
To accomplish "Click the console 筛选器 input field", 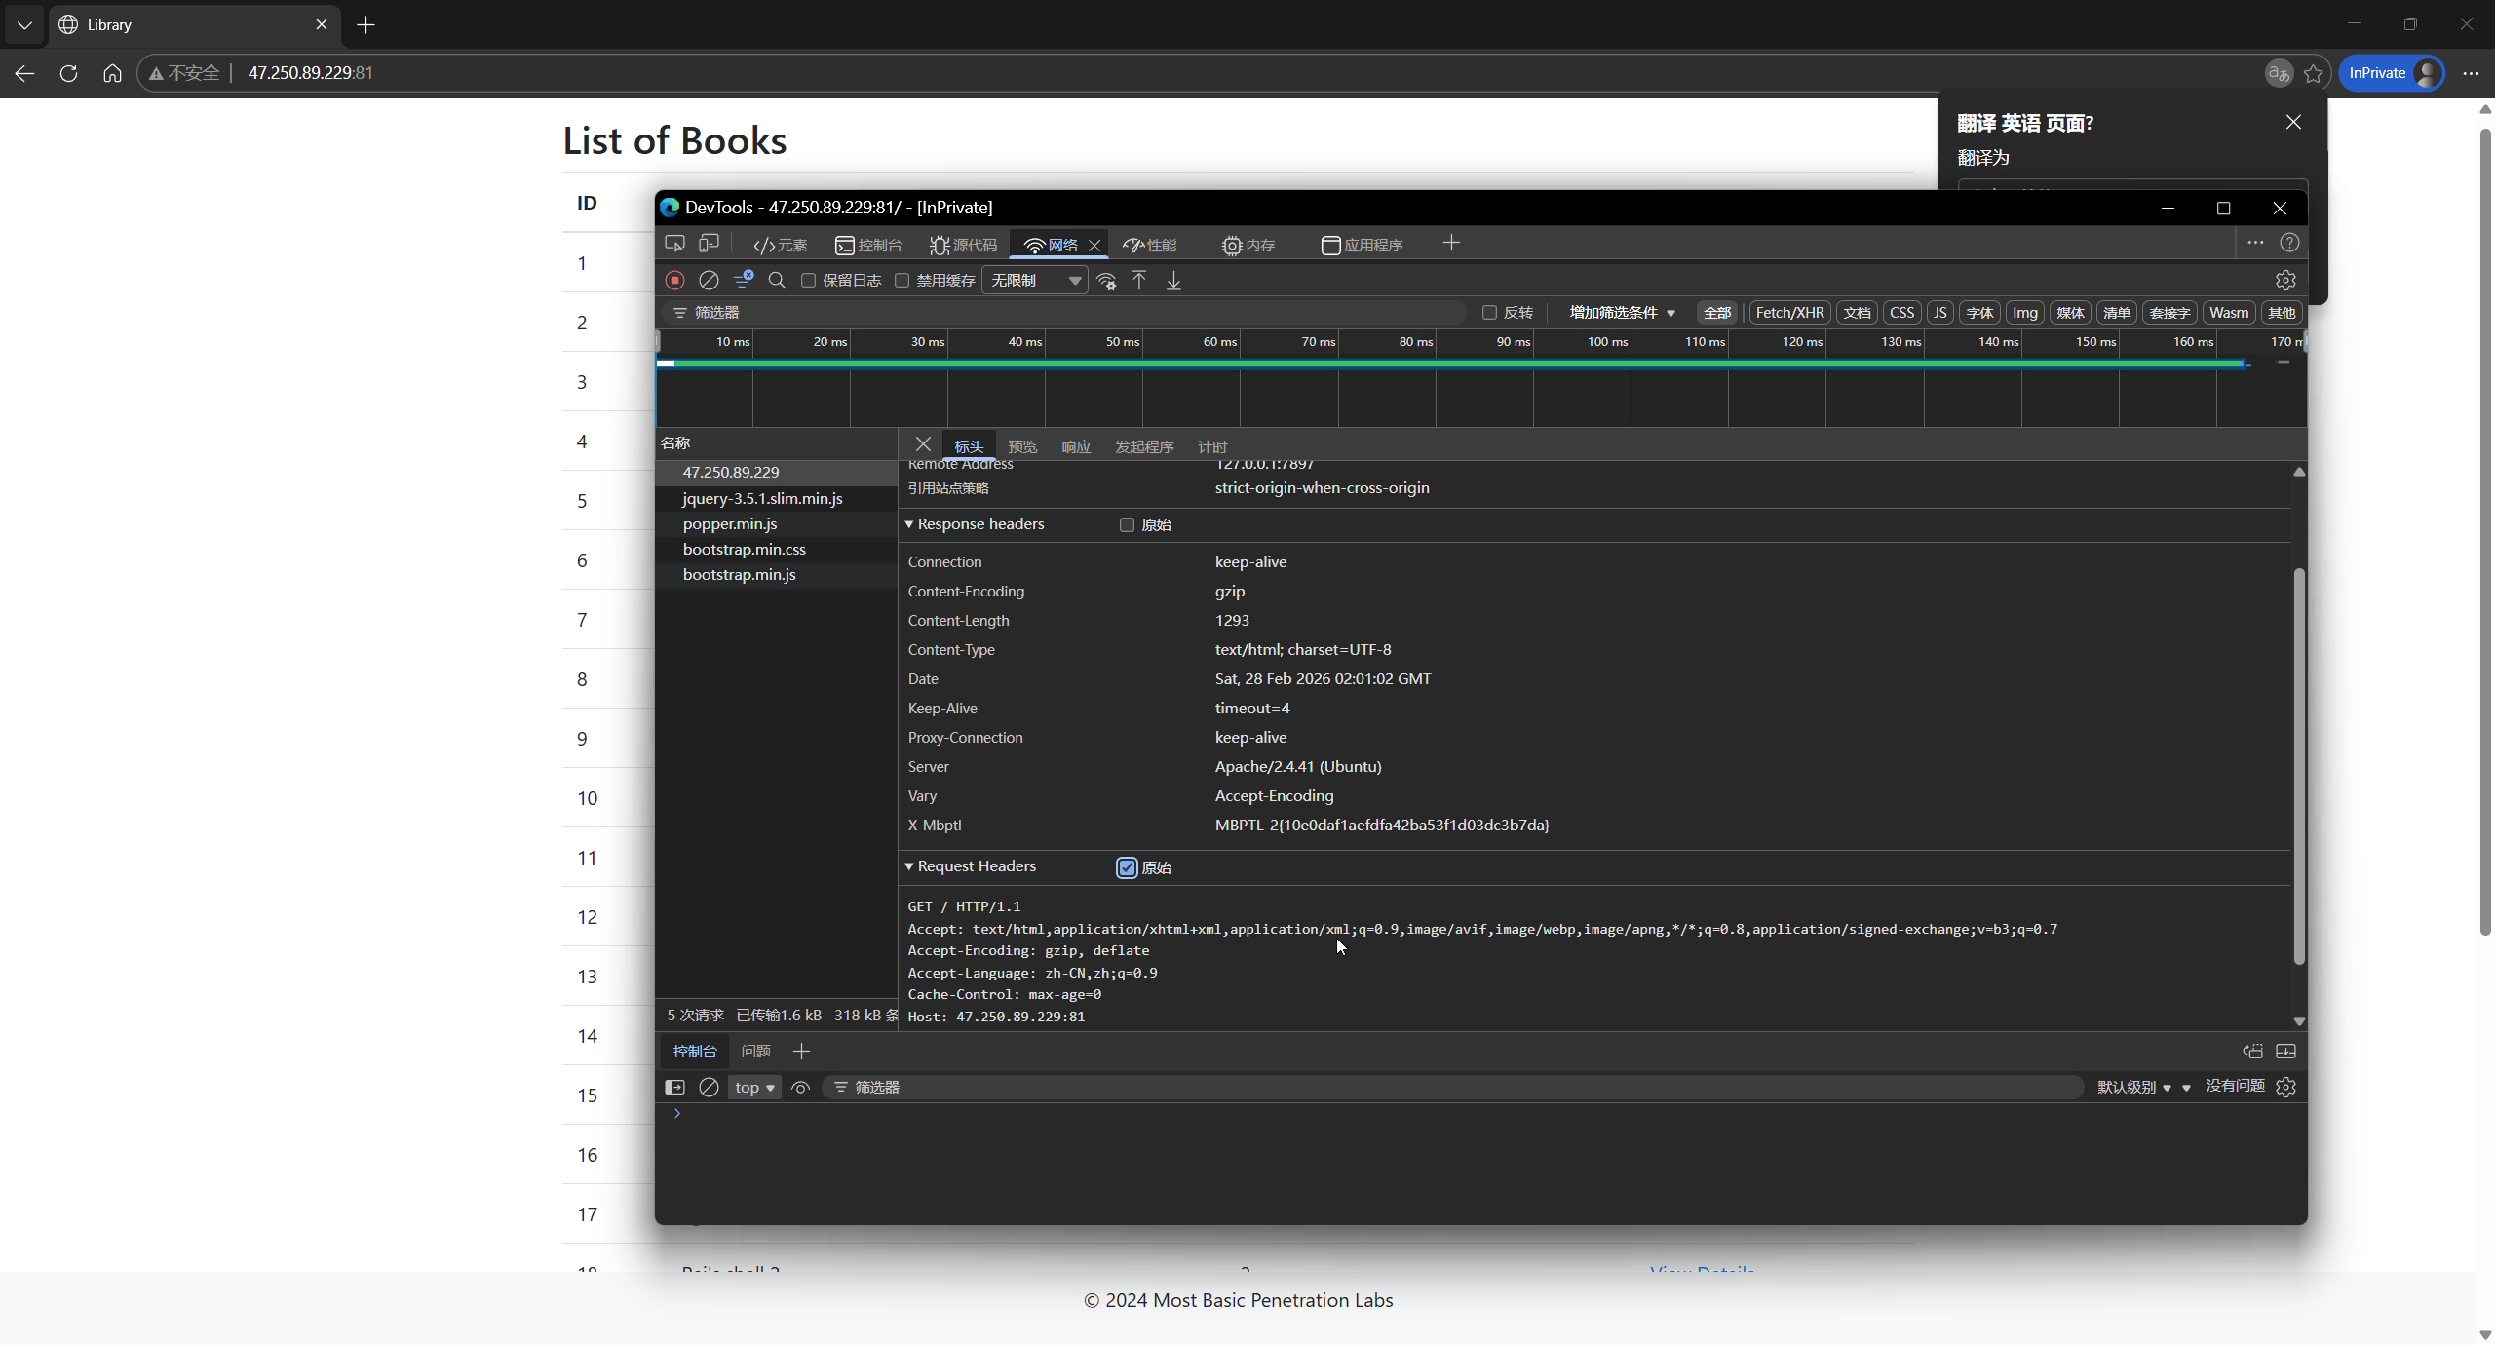I will (1462, 1088).
